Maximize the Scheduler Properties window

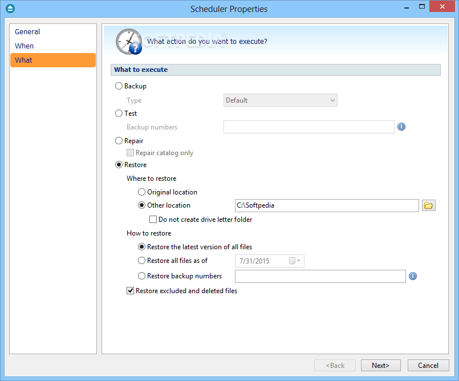tap(422, 6)
